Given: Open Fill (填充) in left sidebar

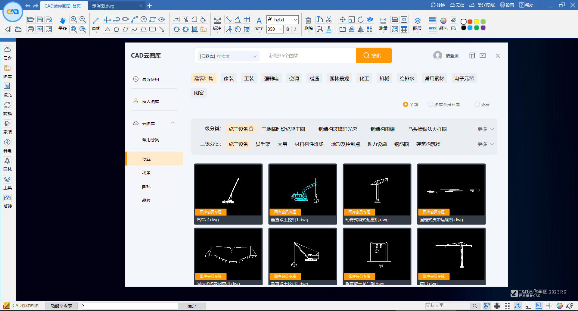Looking at the screenshot, I should tap(8, 90).
